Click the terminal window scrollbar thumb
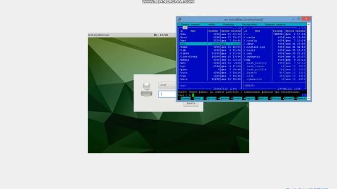337x189 pixels. tap(309, 69)
